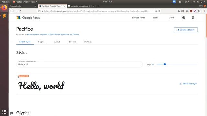
Task: Open the Firefox hamburger menu
Action: (x=204, y=11)
